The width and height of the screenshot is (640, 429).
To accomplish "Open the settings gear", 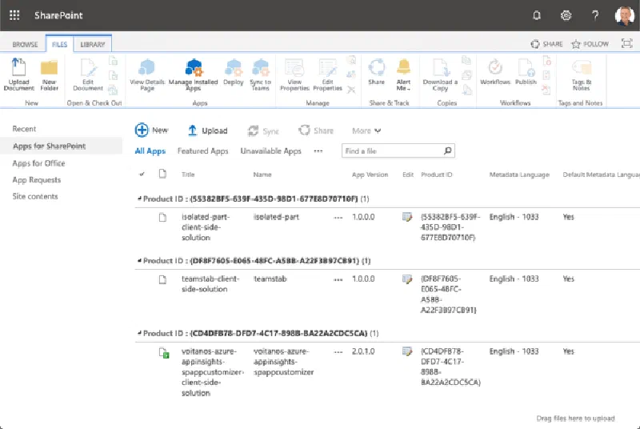I will coord(566,15).
